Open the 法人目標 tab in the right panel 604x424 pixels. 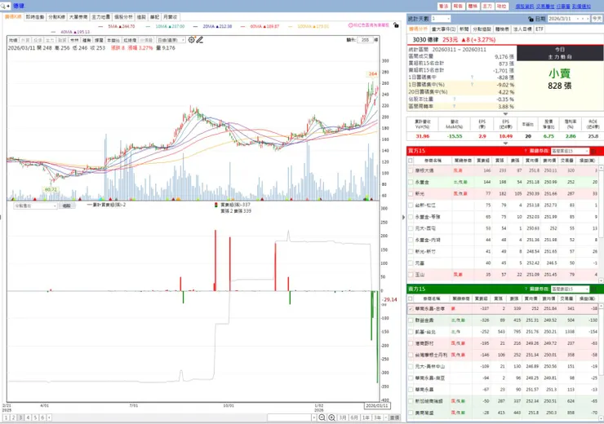(x=522, y=29)
